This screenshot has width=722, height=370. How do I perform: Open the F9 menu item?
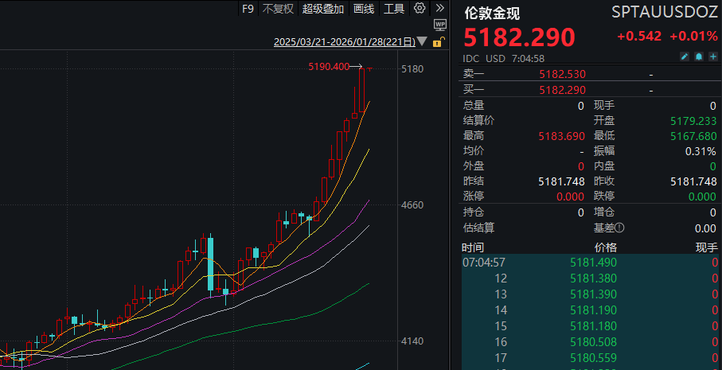click(x=248, y=9)
